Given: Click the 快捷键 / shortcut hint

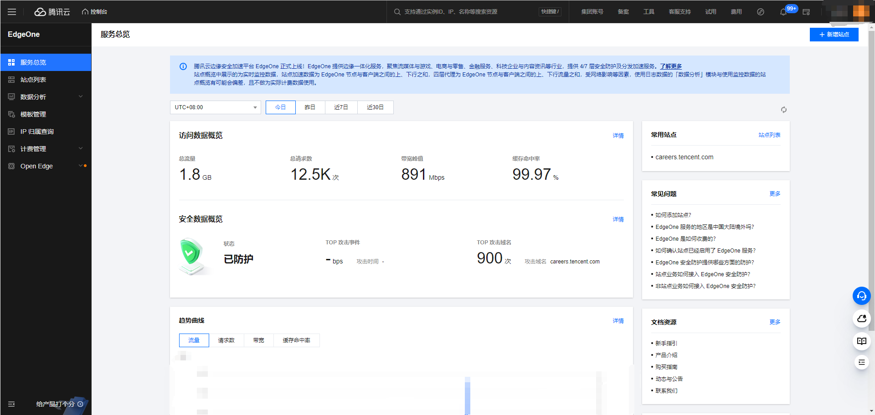Looking at the screenshot, I should pos(550,12).
